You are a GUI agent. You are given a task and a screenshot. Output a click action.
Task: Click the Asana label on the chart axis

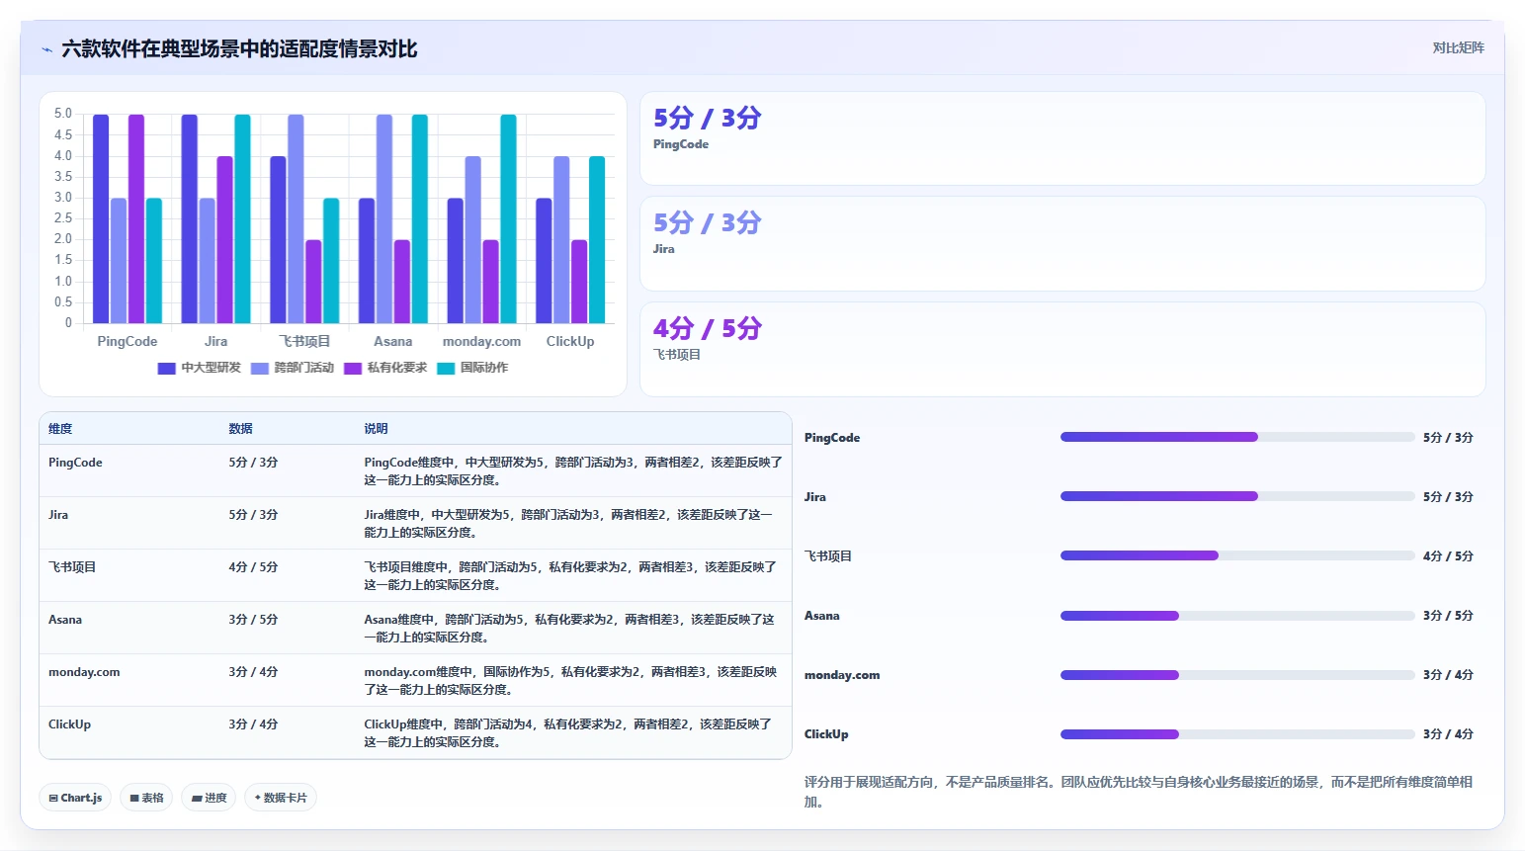(x=393, y=341)
